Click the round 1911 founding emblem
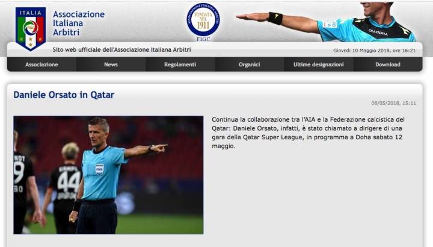The image size is (433, 247). pos(203,20)
